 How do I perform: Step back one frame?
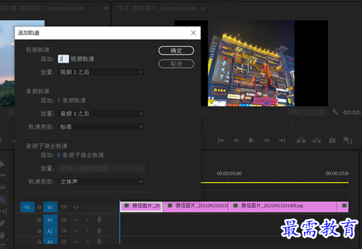click(236, 140)
